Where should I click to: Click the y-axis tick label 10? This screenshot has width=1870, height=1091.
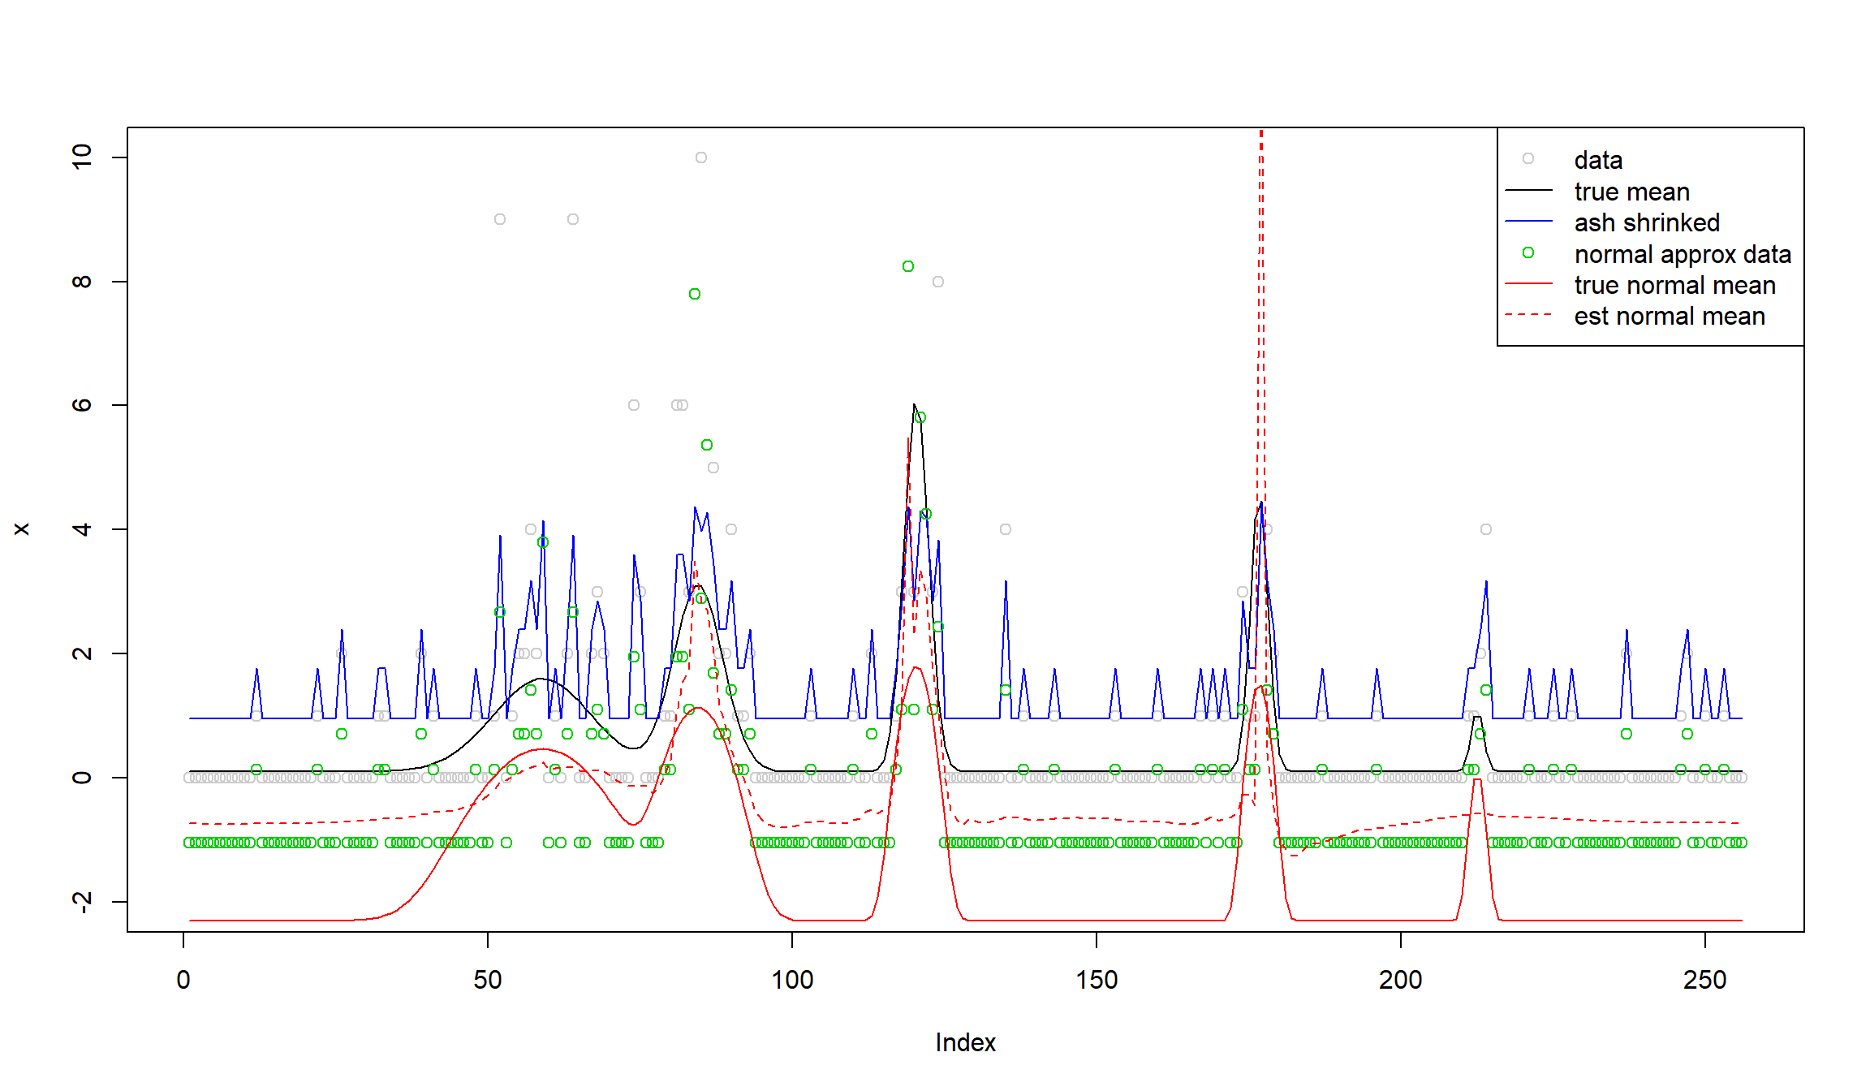pos(82,157)
